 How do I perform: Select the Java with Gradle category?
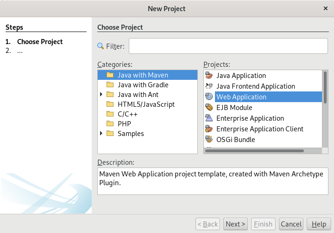[143, 85]
